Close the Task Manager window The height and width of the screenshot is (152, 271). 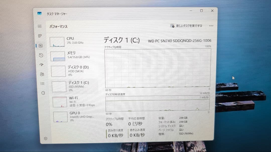[x=212, y=11]
